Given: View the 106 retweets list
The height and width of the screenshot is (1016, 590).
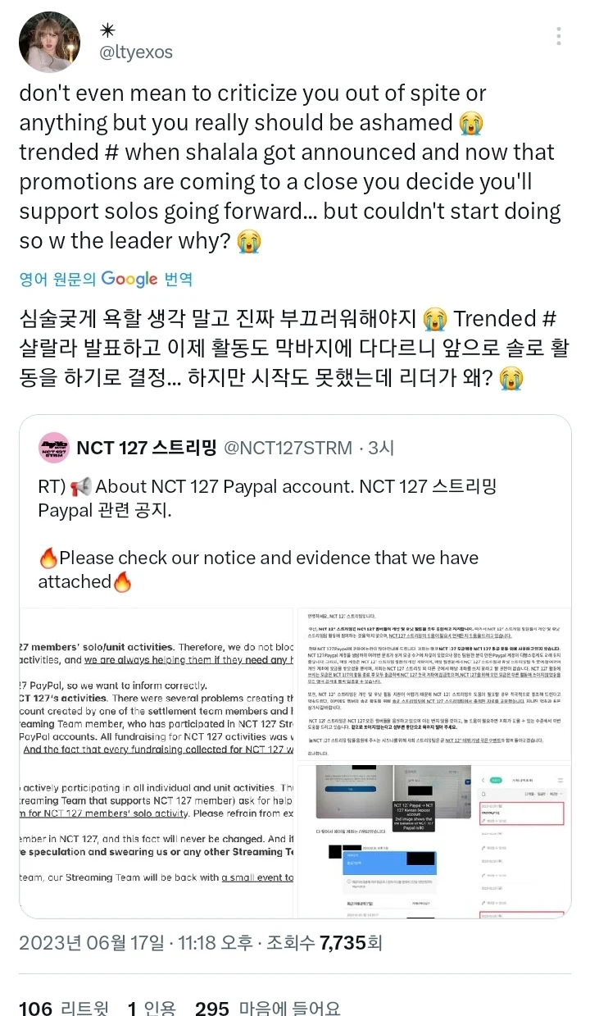Looking at the screenshot, I should [x=63, y=1008].
